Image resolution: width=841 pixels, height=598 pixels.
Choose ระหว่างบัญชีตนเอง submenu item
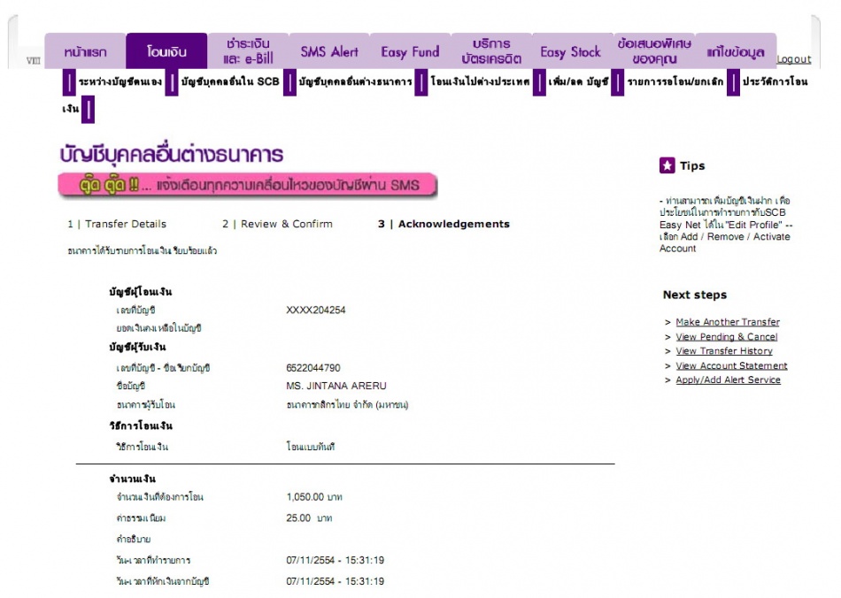(x=120, y=81)
